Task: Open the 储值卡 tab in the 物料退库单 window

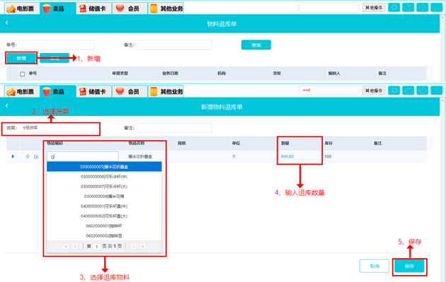Action: click(x=93, y=8)
